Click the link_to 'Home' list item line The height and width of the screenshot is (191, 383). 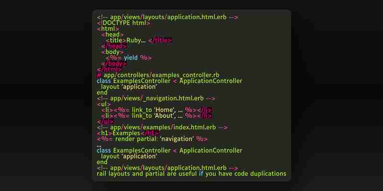[157, 110]
